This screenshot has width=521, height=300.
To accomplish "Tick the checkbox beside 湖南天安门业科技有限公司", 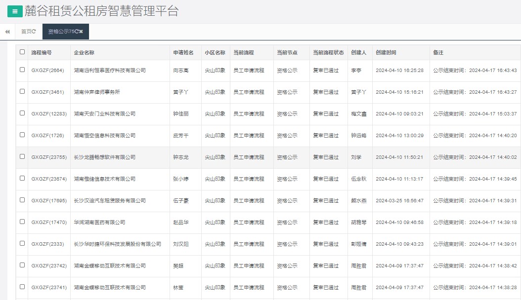I will 21,113.
